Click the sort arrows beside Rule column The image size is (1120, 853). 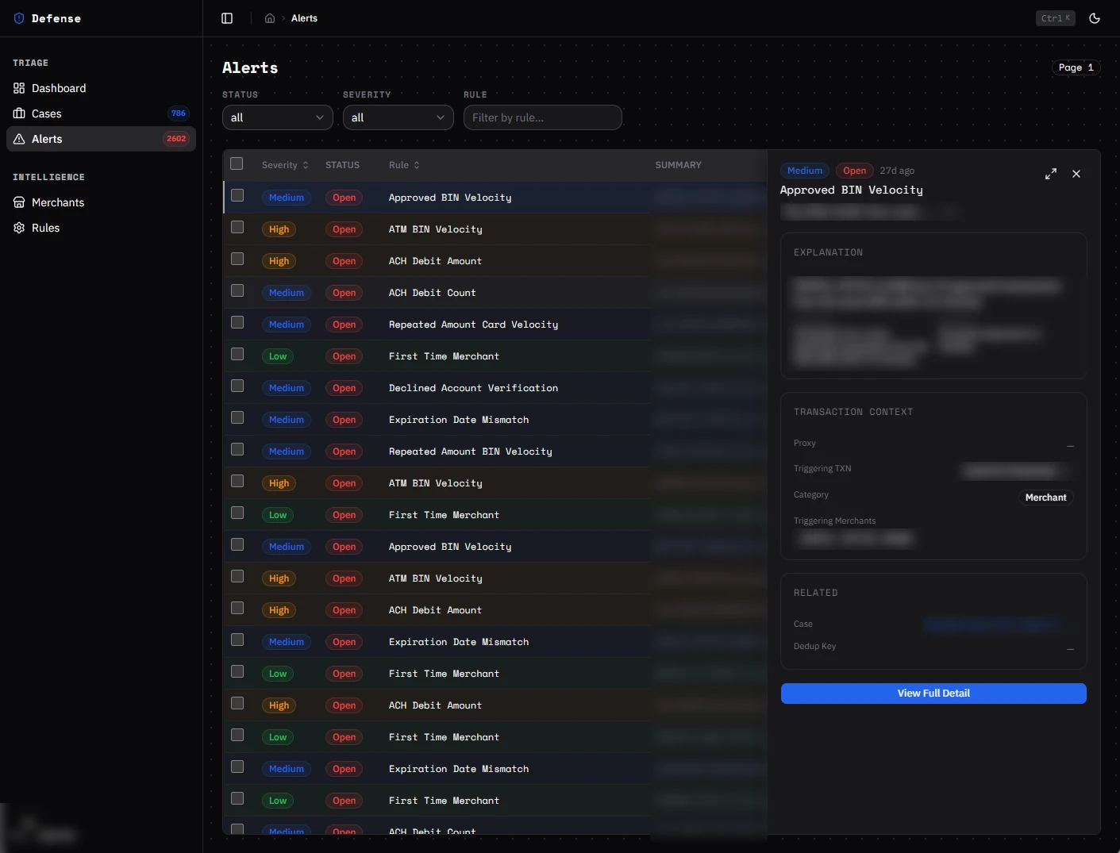pos(417,165)
